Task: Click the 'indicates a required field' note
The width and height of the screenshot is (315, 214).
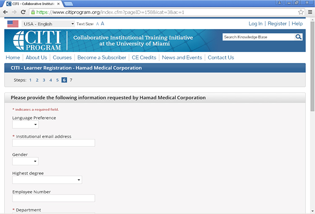Action: (36, 110)
